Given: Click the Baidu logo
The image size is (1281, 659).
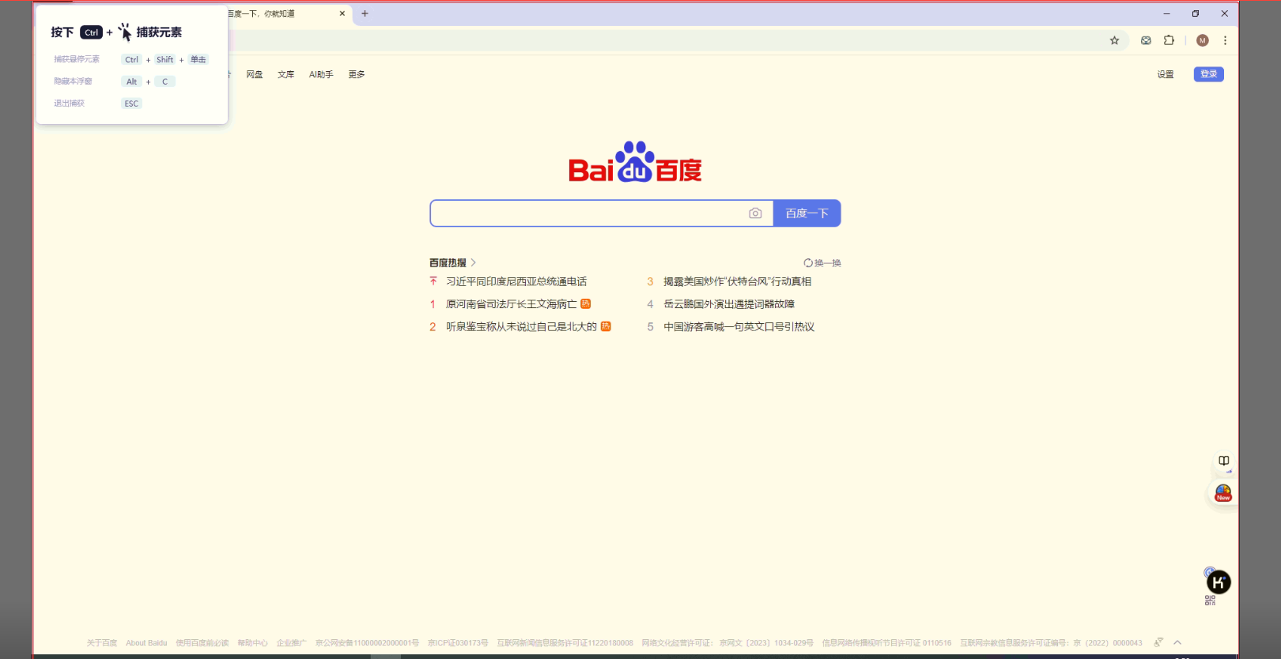Looking at the screenshot, I should click(x=635, y=162).
